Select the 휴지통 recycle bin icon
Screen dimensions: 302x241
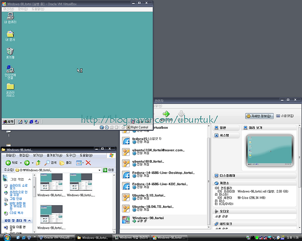tap(10, 53)
